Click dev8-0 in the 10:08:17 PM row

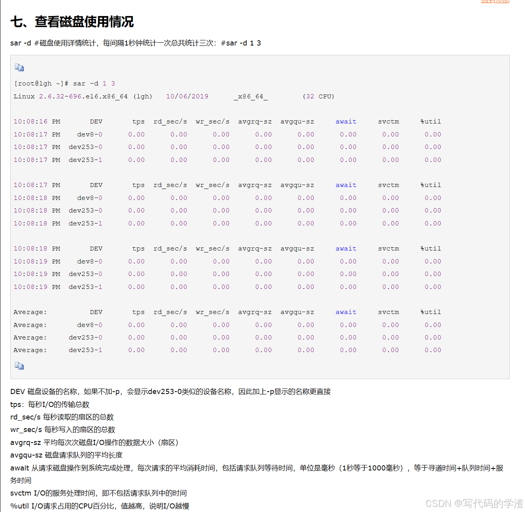(90, 134)
